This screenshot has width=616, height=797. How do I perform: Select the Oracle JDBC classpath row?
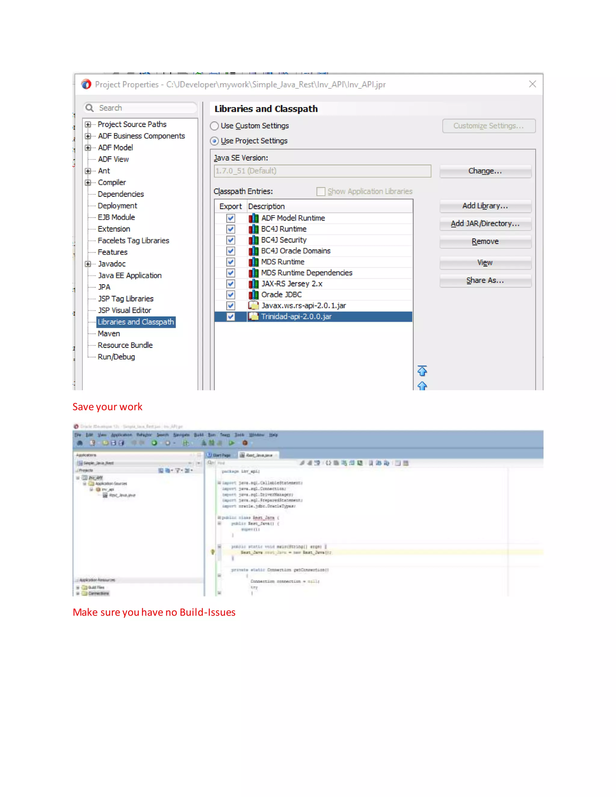[313, 295]
